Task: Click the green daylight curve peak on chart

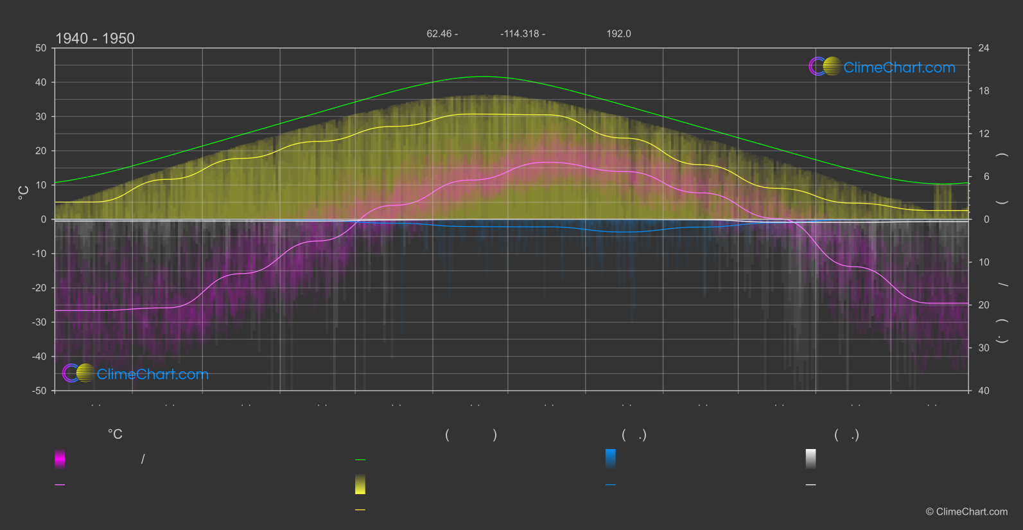Action: coord(484,76)
